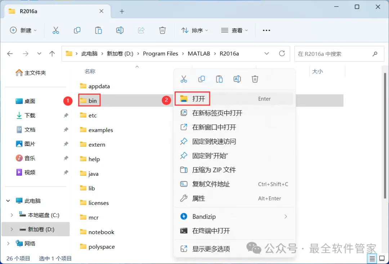Click the Rename icon in the context menu
389x264 pixels.
[237, 79]
